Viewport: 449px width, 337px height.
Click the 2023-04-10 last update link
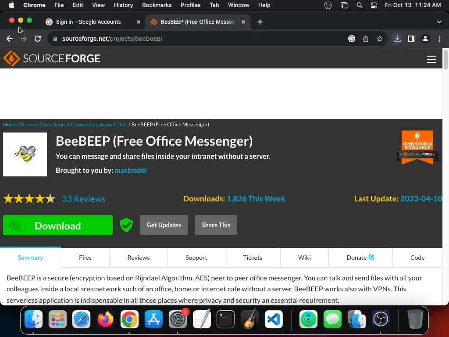pyautogui.click(x=421, y=199)
